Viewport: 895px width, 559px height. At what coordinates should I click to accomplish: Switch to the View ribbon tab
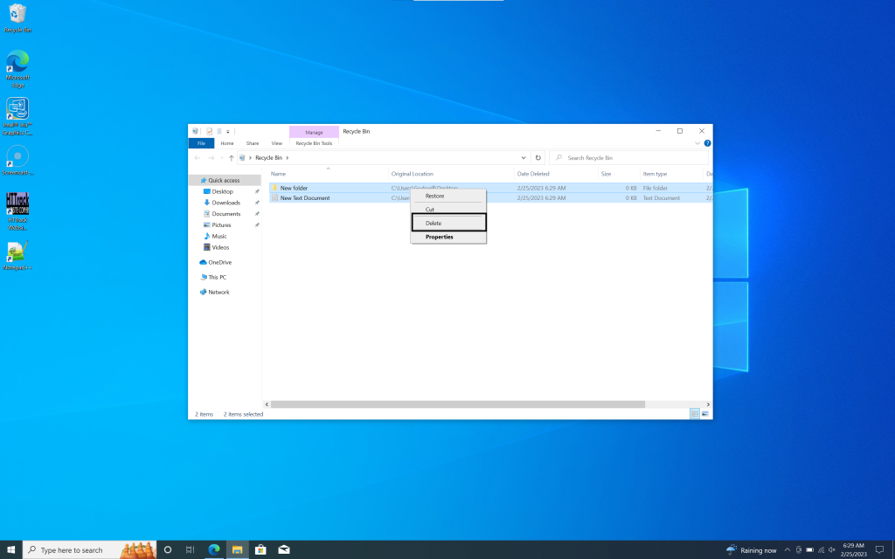[277, 143]
